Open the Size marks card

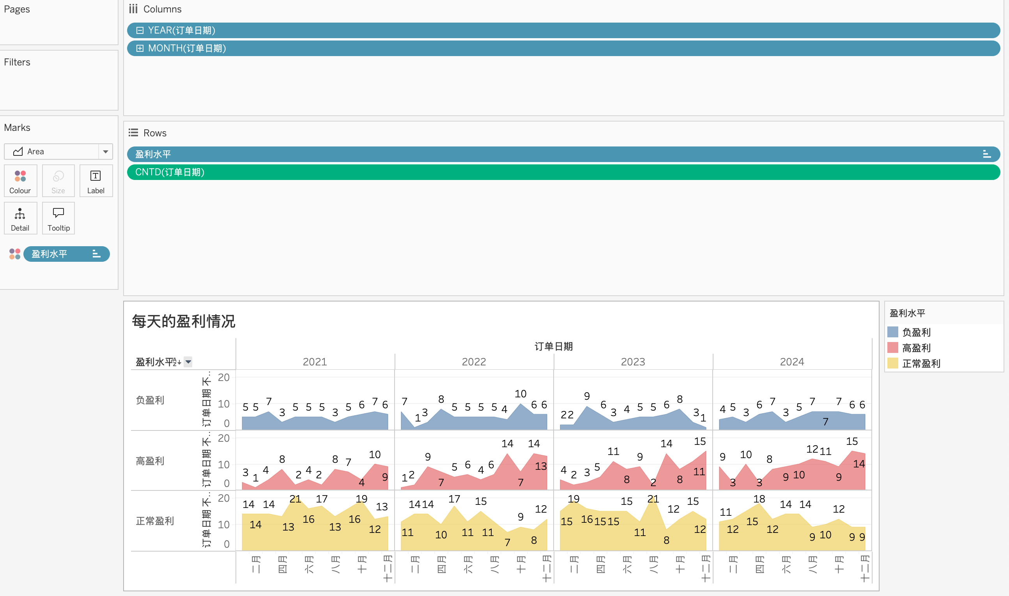click(x=58, y=180)
